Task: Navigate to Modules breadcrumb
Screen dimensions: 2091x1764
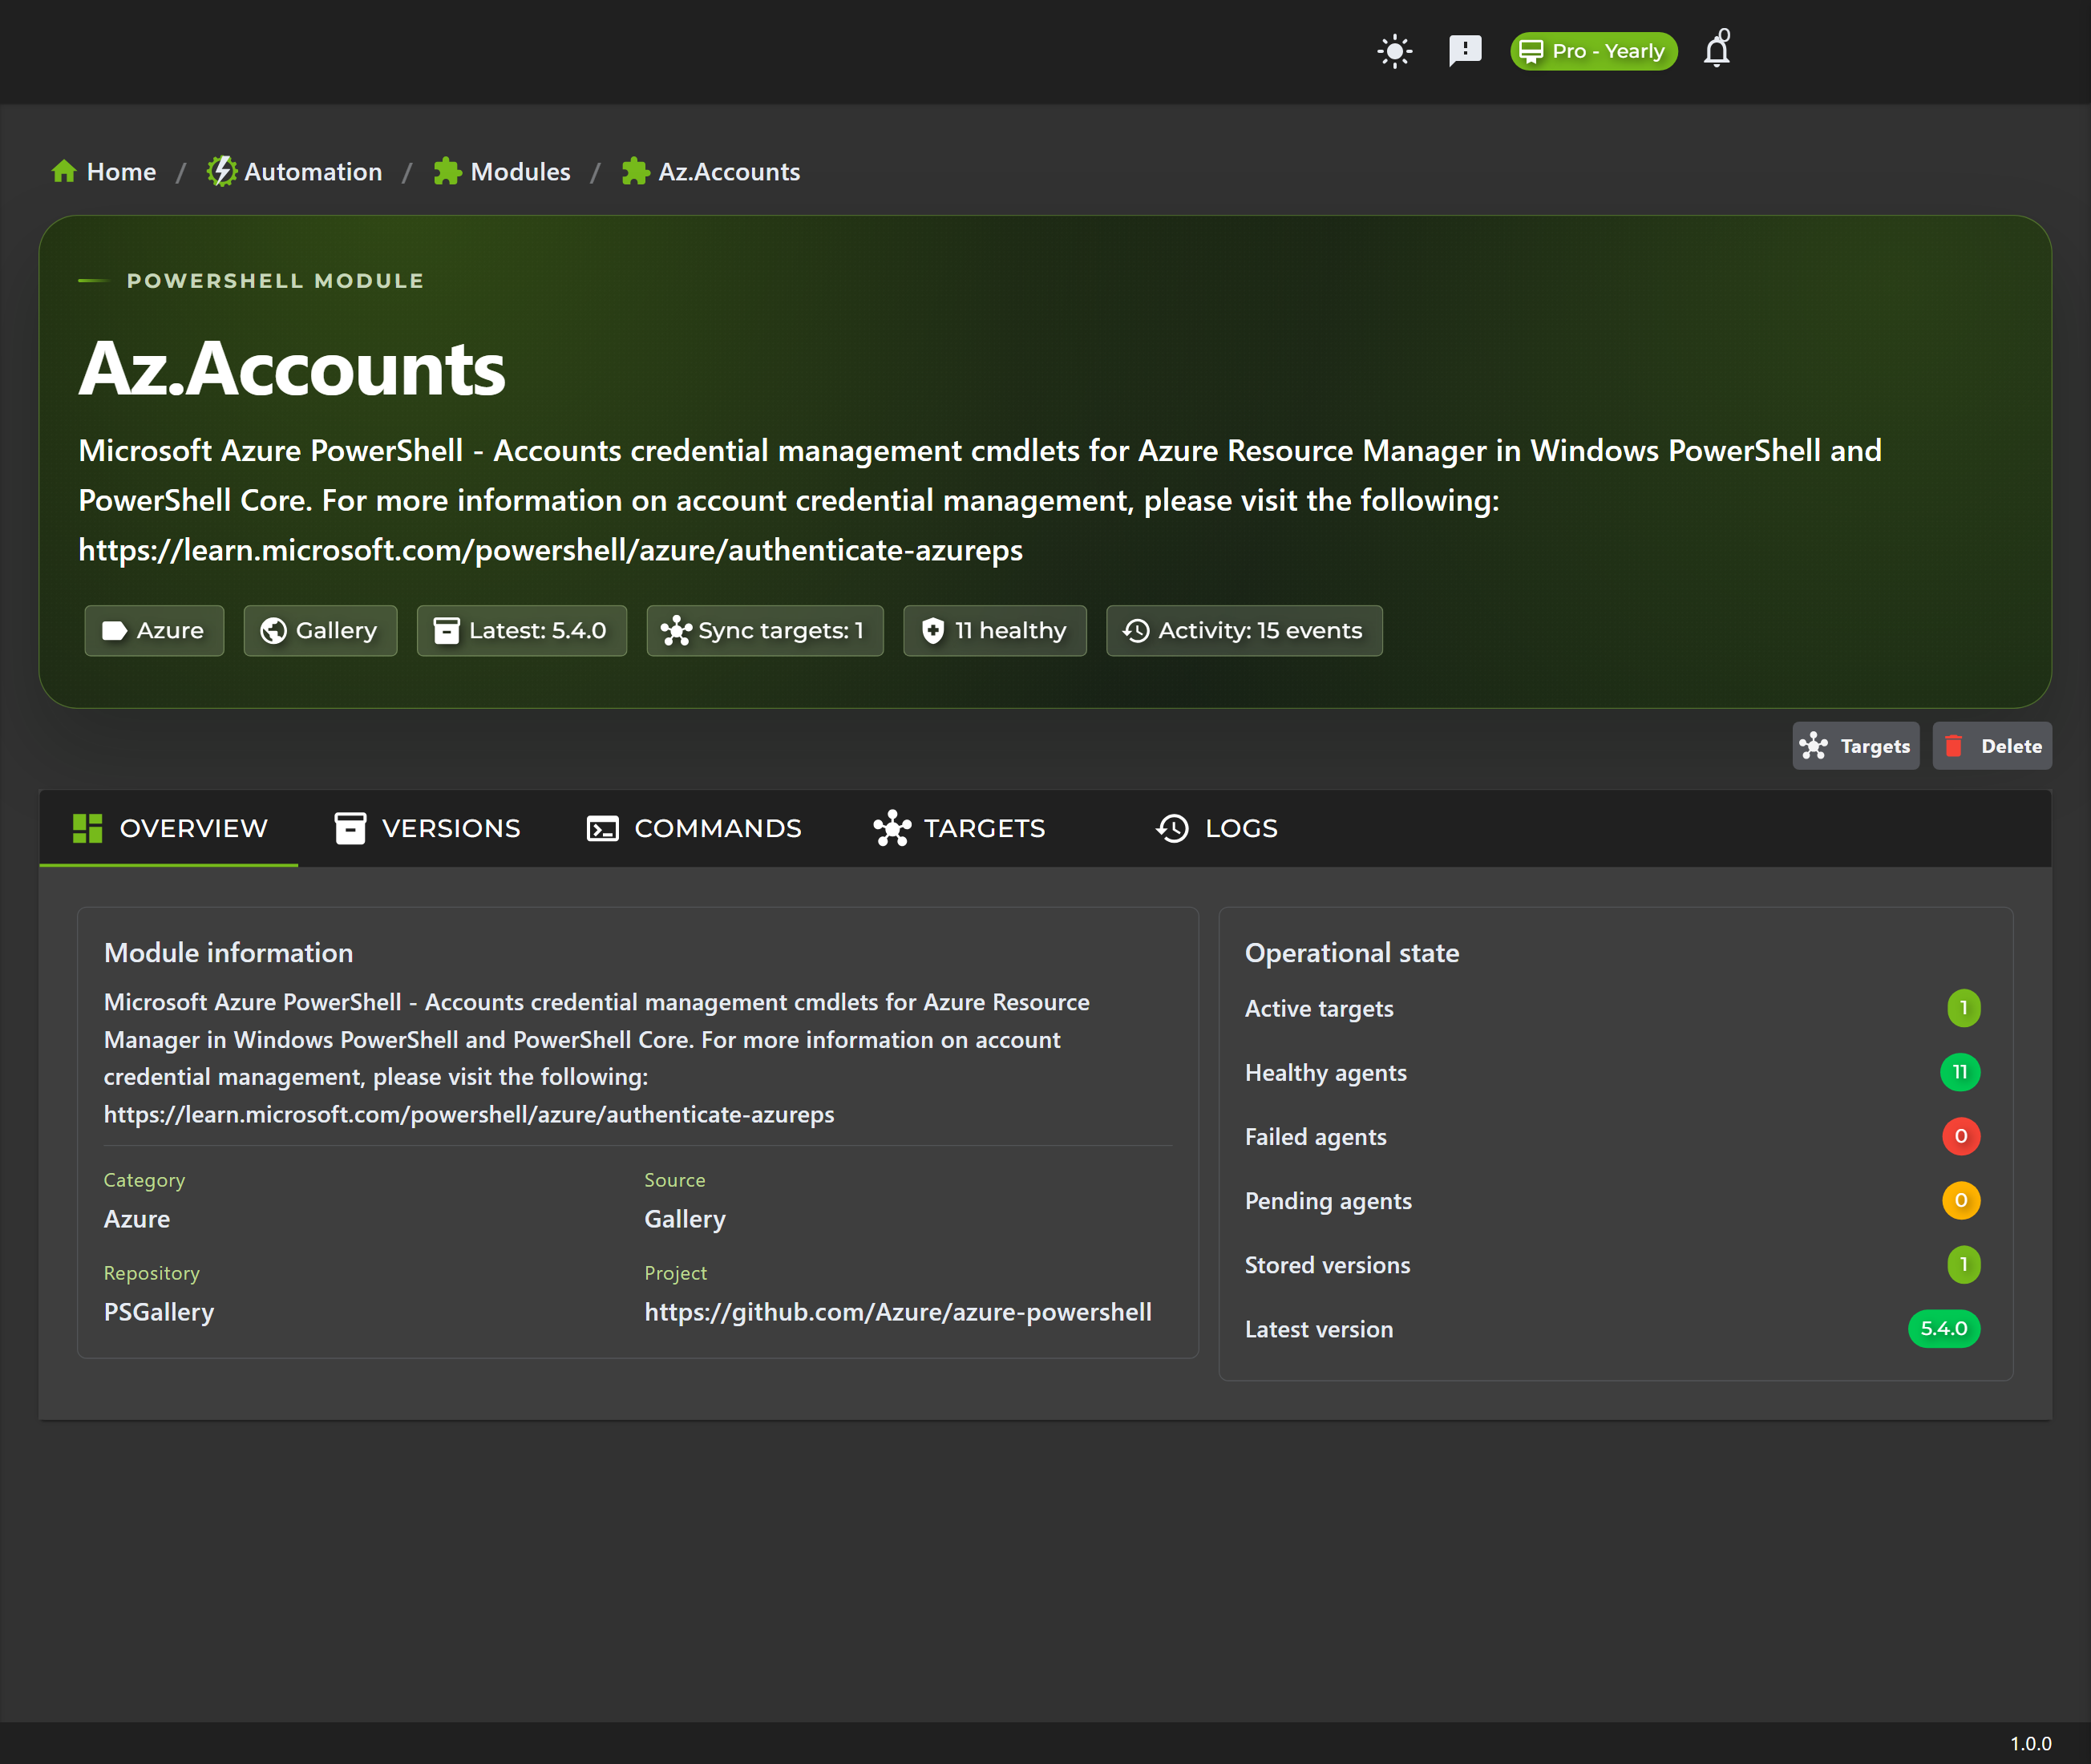Action: 502,172
